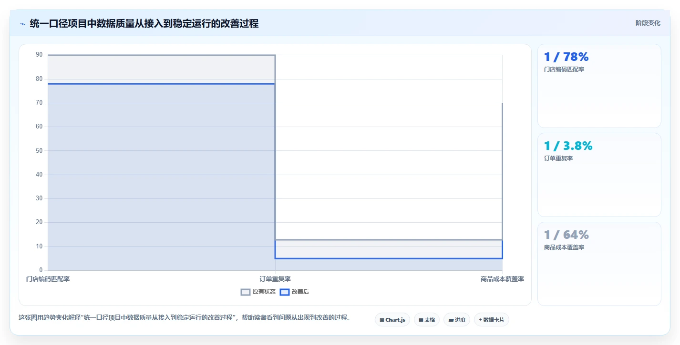Click the icon inside the 进度 tag
The height and width of the screenshot is (345, 680).
[451, 320]
